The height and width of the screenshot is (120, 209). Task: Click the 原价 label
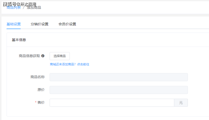pyautogui.click(x=41, y=90)
